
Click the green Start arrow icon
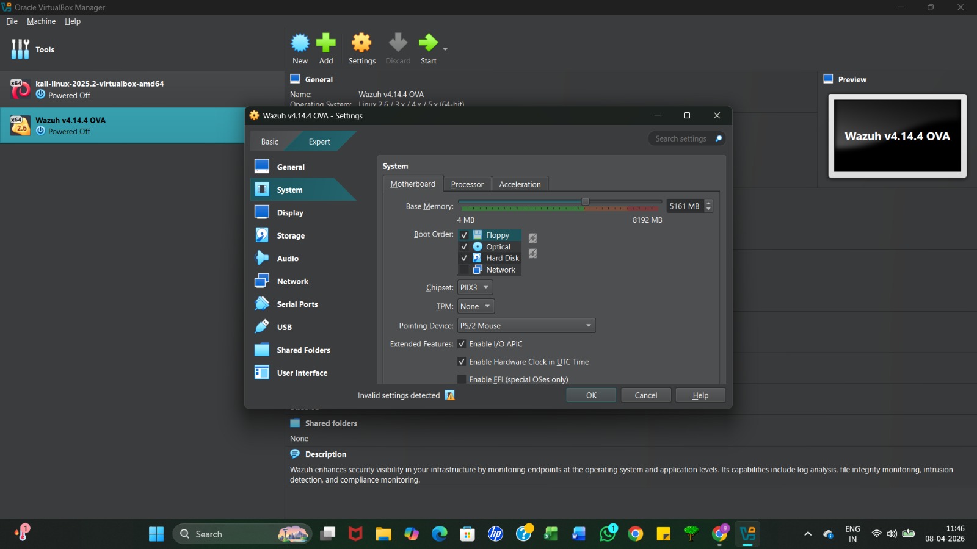(x=428, y=43)
